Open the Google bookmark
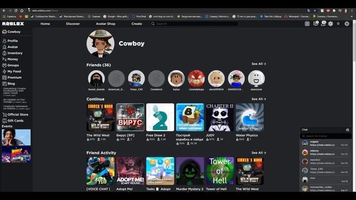Viewport: 356px width, 200px height. click(116, 16)
